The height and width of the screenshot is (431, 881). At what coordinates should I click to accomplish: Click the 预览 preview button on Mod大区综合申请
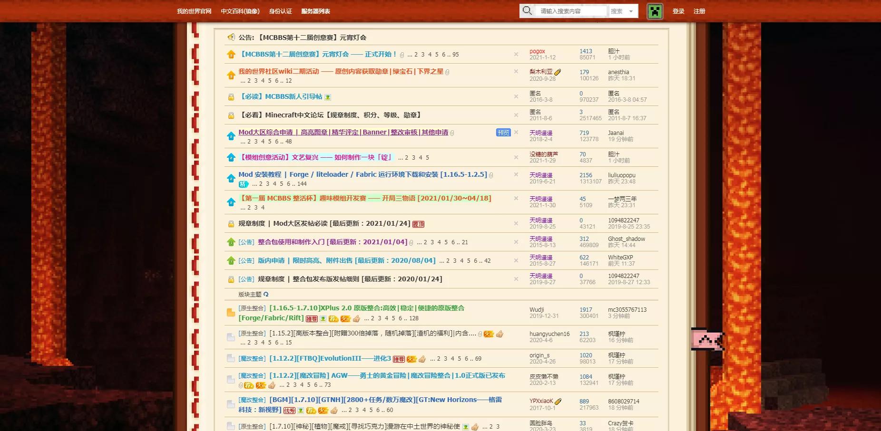[x=504, y=133]
